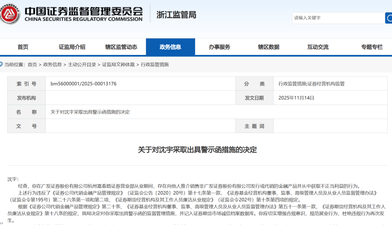Click the 发布机构 label cell
This screenshot has height=225, width=392.
[x=27, y=98]
